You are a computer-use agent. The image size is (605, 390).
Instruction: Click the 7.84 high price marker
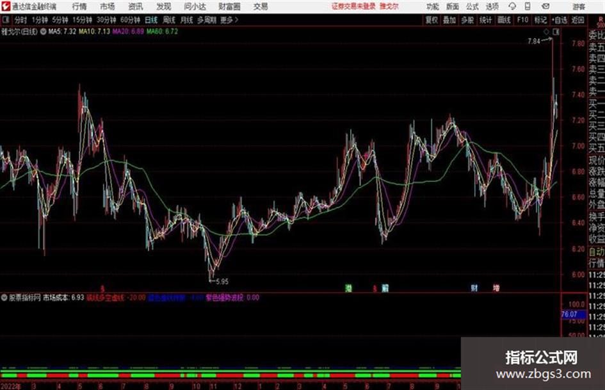pos(534,42)
